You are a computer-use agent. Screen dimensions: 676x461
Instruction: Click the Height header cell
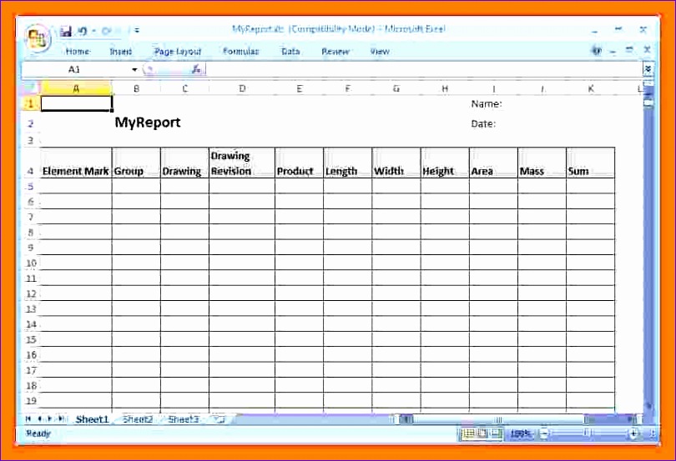click(445, 163)
